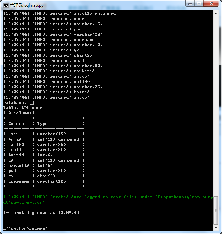Click the 'E:\python\sqlmap>' prompt

pyautogui.click(x=25, y=228)
